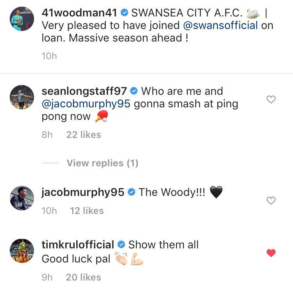The image size is (293, 295).
Task: Go to timkrulofficial username
Action: (x=78, y=244)
